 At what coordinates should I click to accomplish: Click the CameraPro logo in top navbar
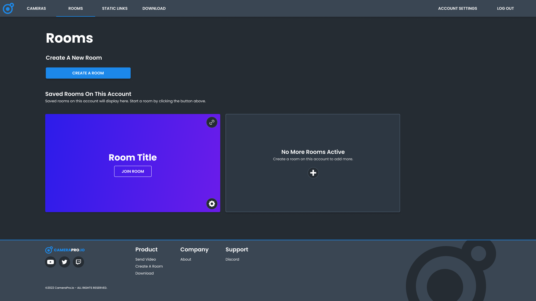(8, 8)
